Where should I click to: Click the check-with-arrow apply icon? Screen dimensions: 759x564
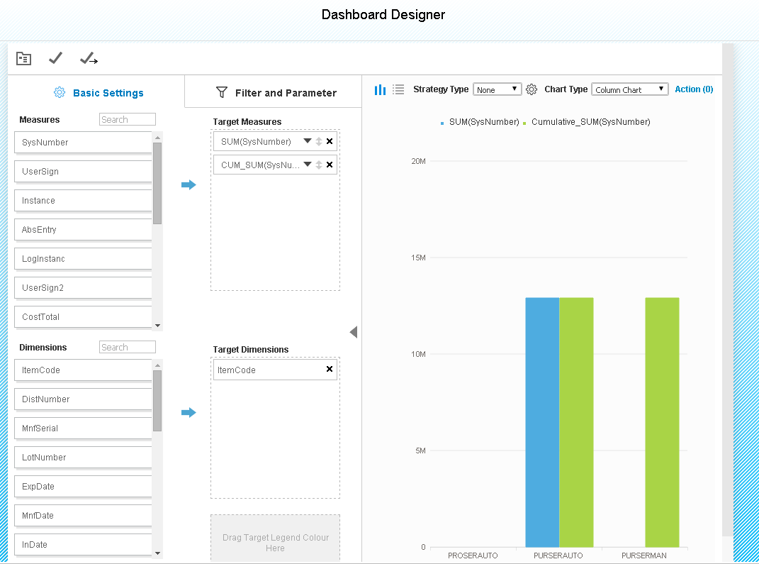pyautogui.click(x=88, y=58)
